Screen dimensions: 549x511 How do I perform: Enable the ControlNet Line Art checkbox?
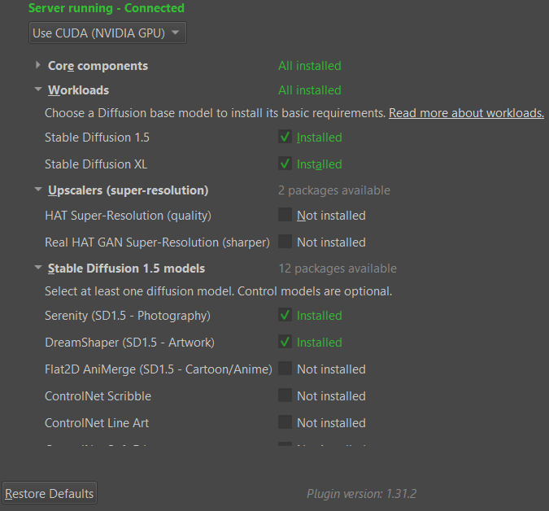(285, 422)
